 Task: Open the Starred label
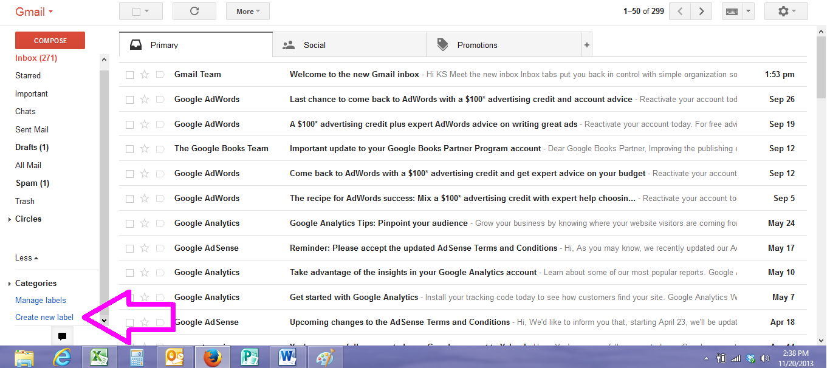(28, 76)
